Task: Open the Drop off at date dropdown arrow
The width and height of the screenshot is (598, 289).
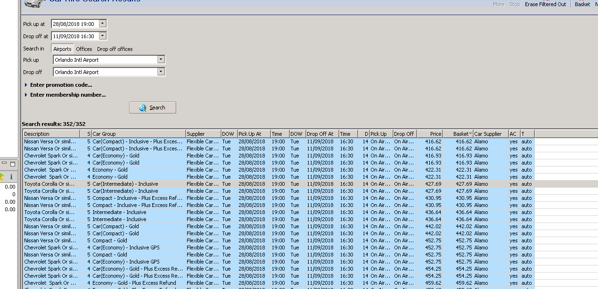Action: (103, 36)
